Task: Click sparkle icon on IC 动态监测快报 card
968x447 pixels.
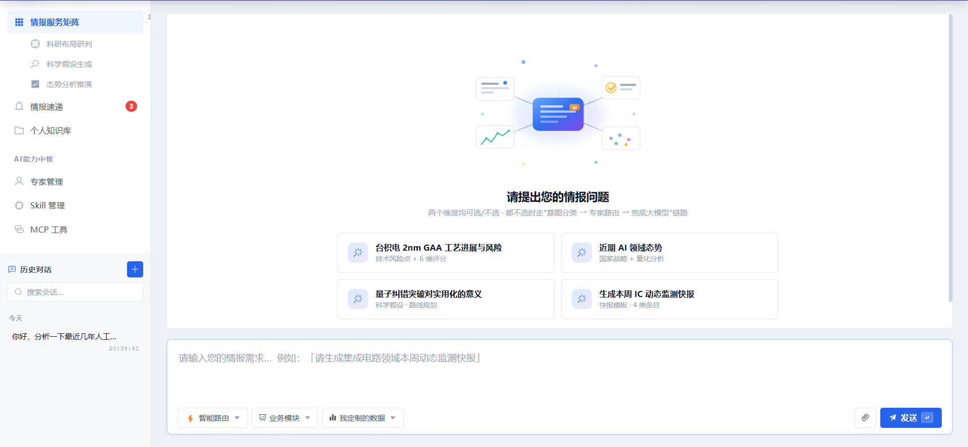Action: [582, 299]
